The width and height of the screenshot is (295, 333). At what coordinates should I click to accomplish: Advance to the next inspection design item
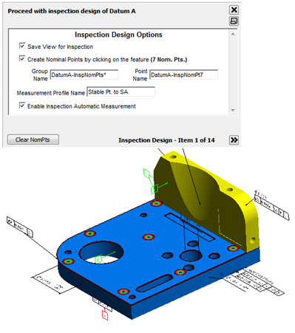tap(234, 140)
